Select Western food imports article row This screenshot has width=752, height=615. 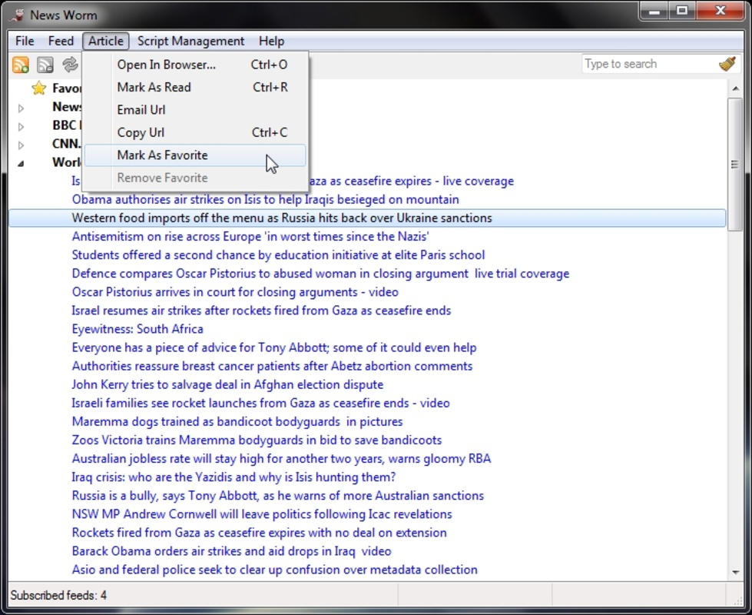(367, 218)
